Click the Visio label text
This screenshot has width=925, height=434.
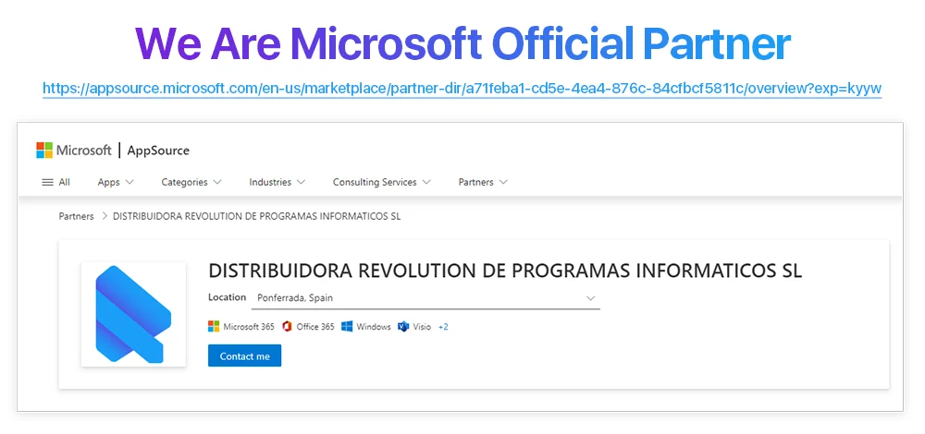click(x=422, y=327)
